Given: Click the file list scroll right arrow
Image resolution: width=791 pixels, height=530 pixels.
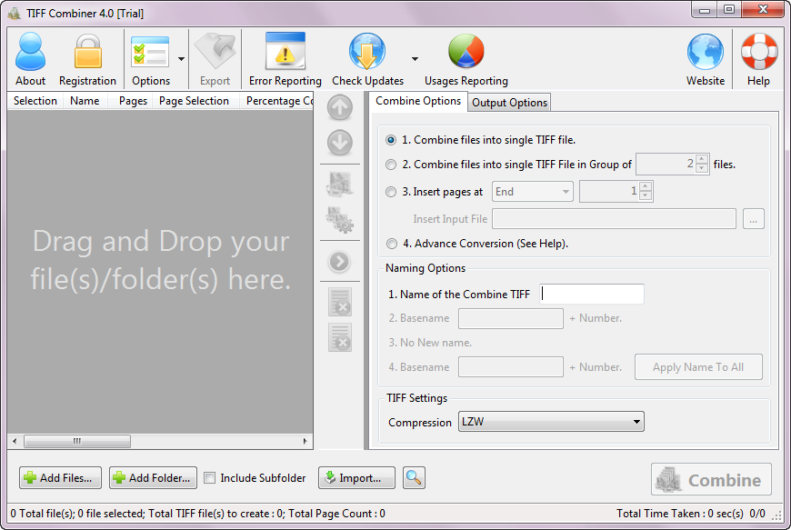Looking at the screenshot, I should [x=305, y=441].
